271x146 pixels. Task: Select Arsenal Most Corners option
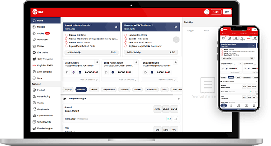click(x=66, y=42)
